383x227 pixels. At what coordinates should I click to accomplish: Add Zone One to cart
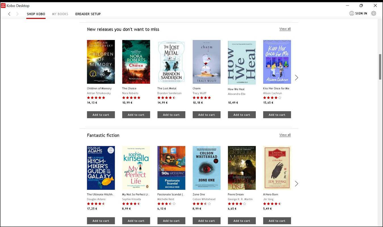click(206, 221)
